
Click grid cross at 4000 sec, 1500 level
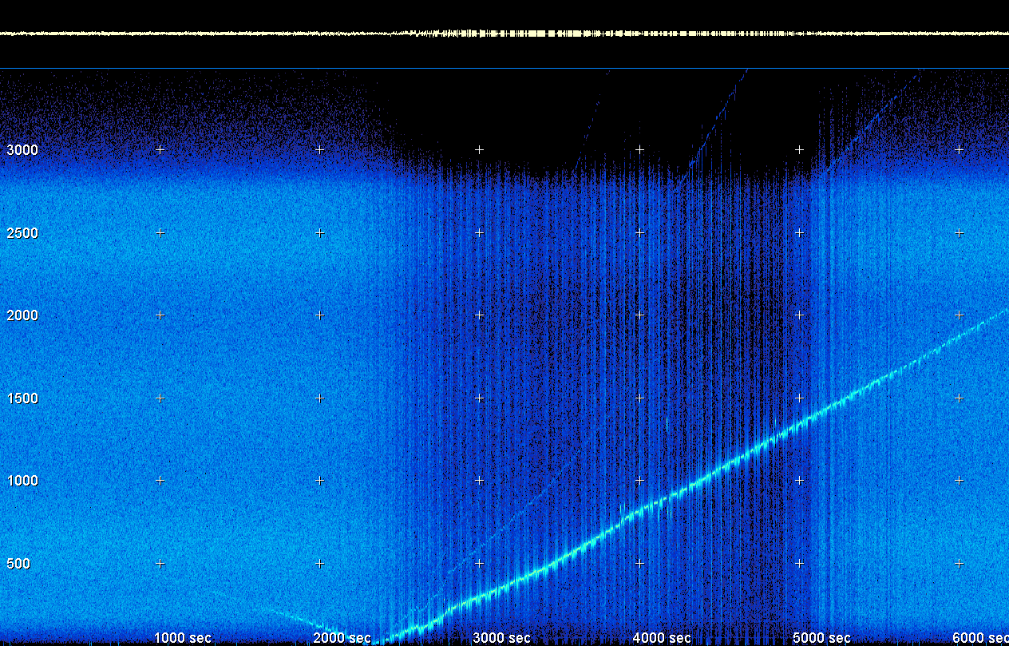(x=639, y=398)
